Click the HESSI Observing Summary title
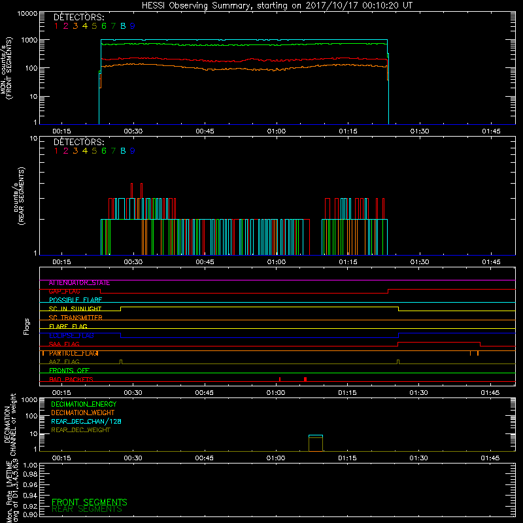This screenshot has width=523, height=523. click(277, 5)
